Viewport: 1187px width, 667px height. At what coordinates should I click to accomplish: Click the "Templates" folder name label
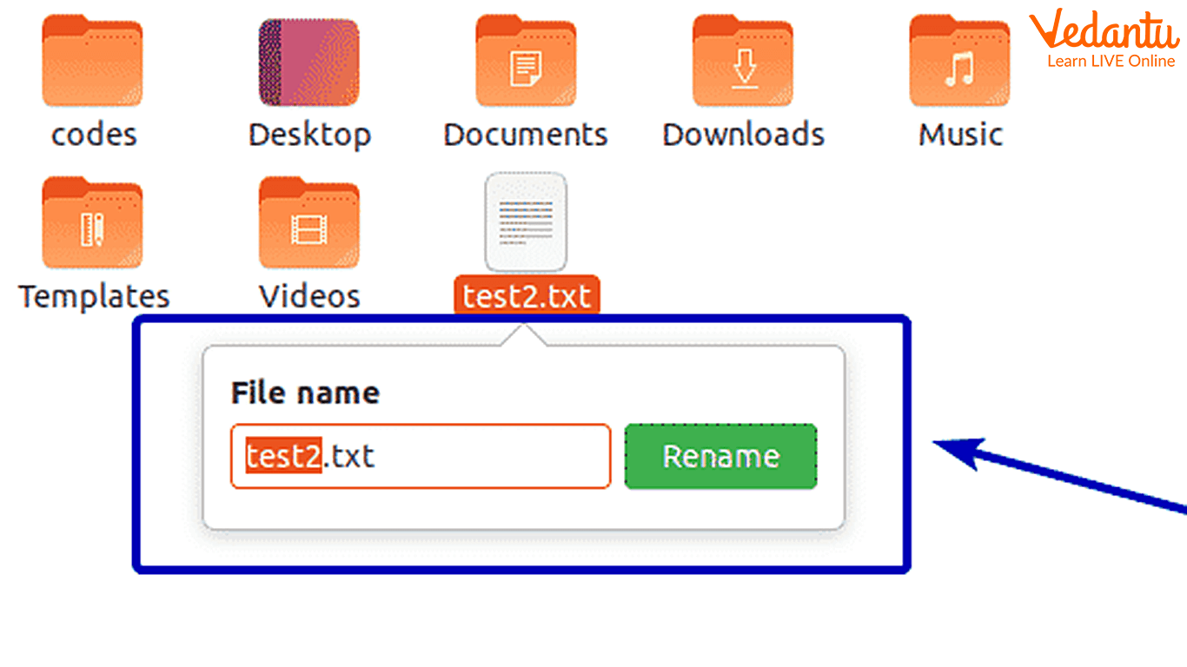94,296
